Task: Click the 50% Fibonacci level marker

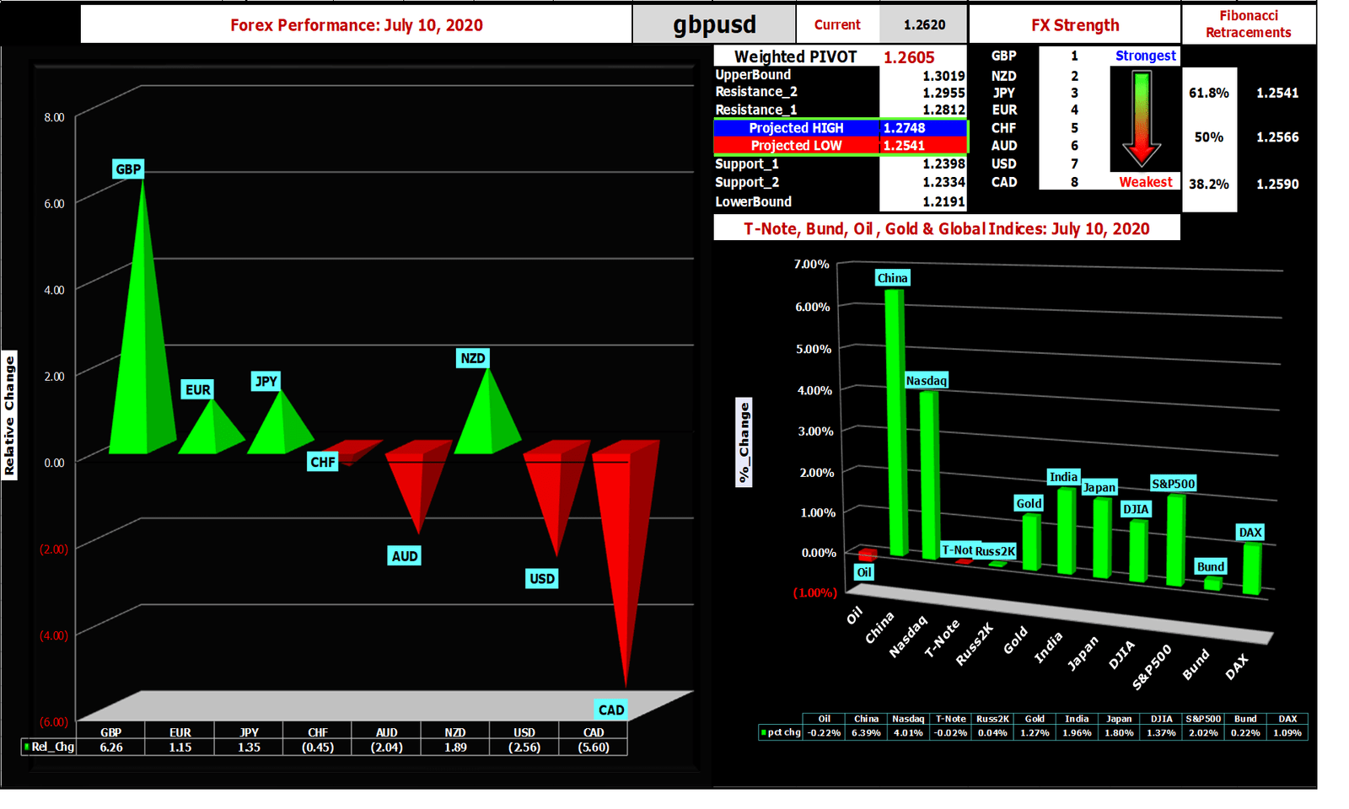Action: [x=1209, y=137]
